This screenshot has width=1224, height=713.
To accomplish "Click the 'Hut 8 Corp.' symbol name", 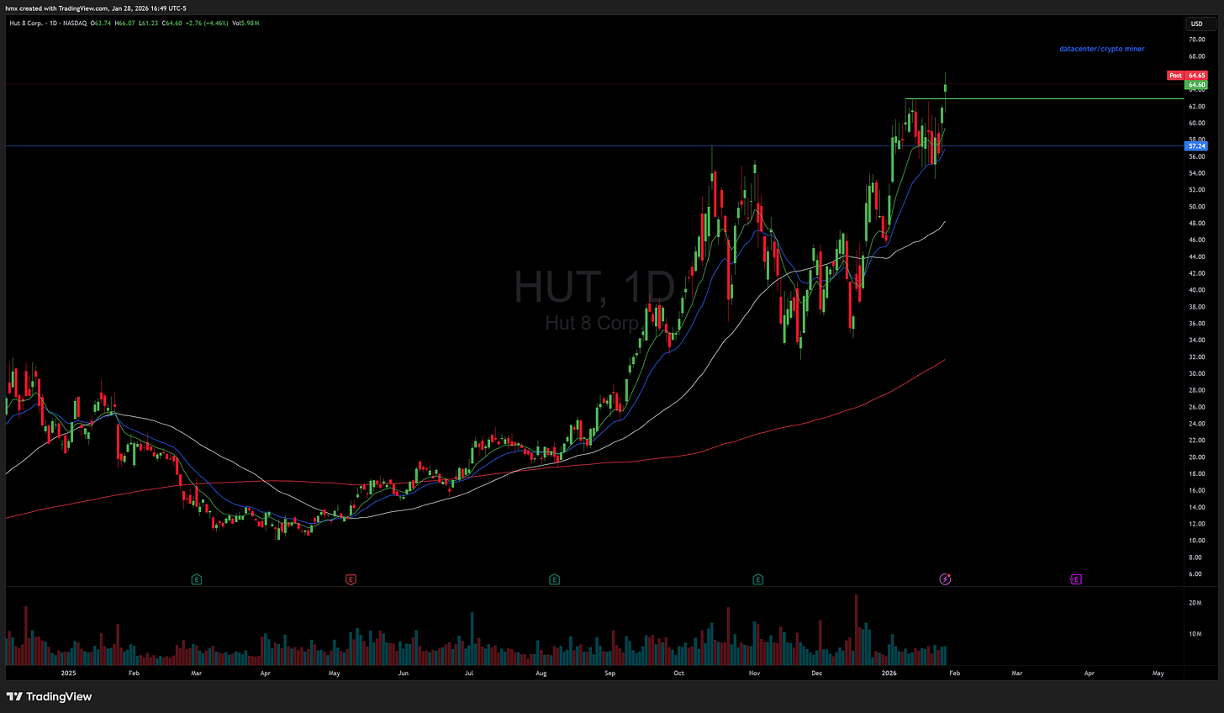I will pyautogui.click(x=26, y=24).
